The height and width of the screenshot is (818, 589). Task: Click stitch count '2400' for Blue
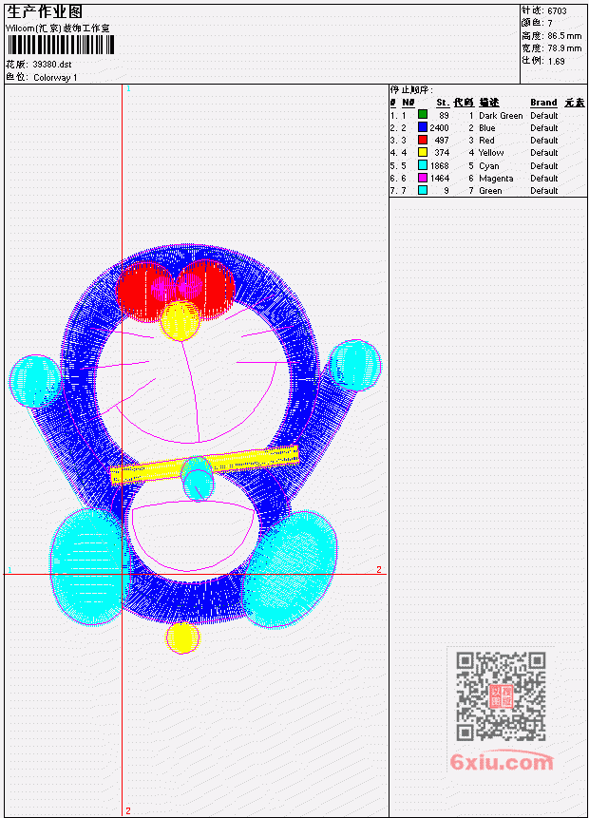pyautogui.click(x=439, y=128)
